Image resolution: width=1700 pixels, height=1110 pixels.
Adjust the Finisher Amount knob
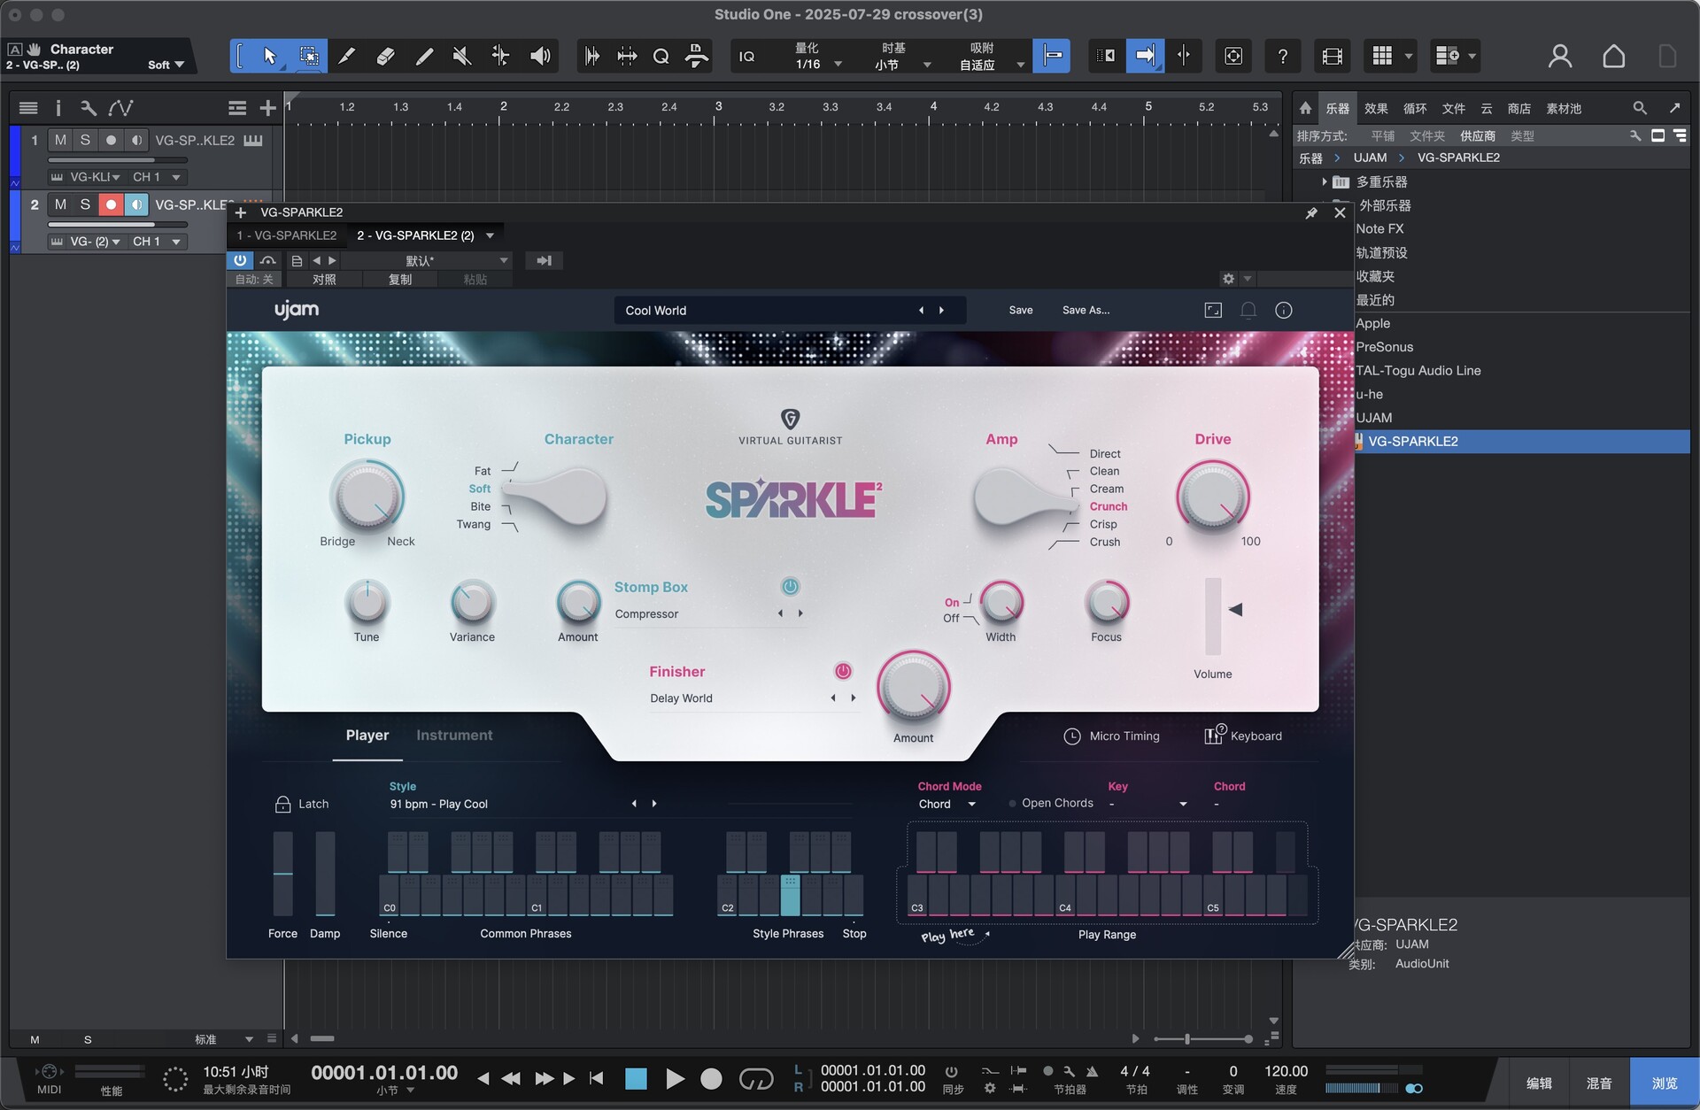click(x=913, y=688)
